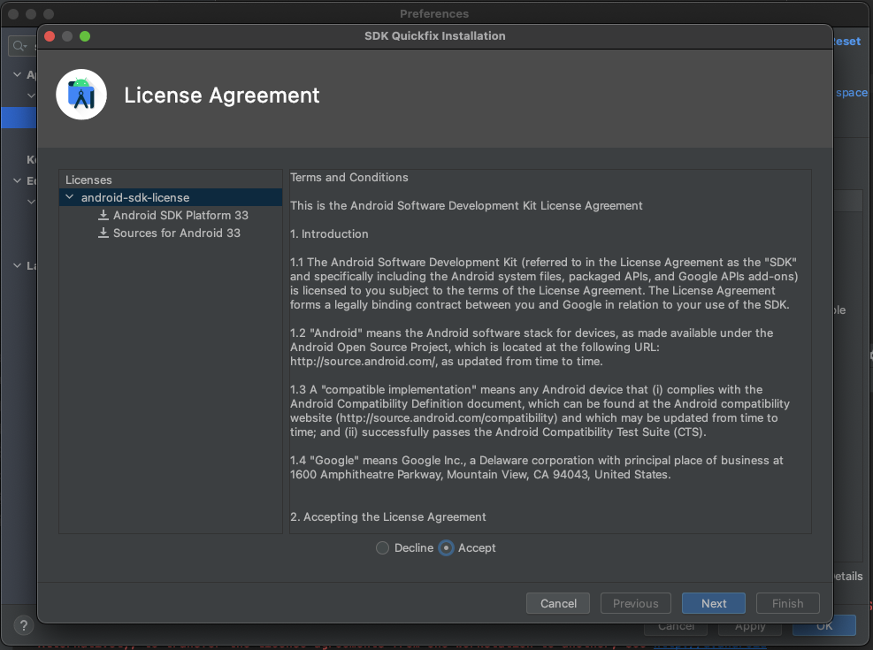873x650 pixels.
Task: Click the License Agreement title text
Action: pyautogui.click(x=222, y=96)
